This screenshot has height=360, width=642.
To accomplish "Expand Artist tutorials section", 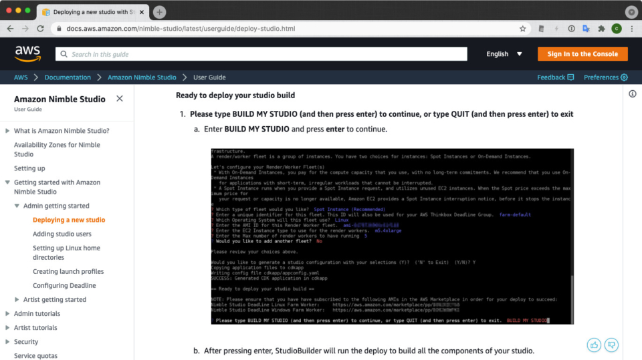I will click(x=7, y=328).
